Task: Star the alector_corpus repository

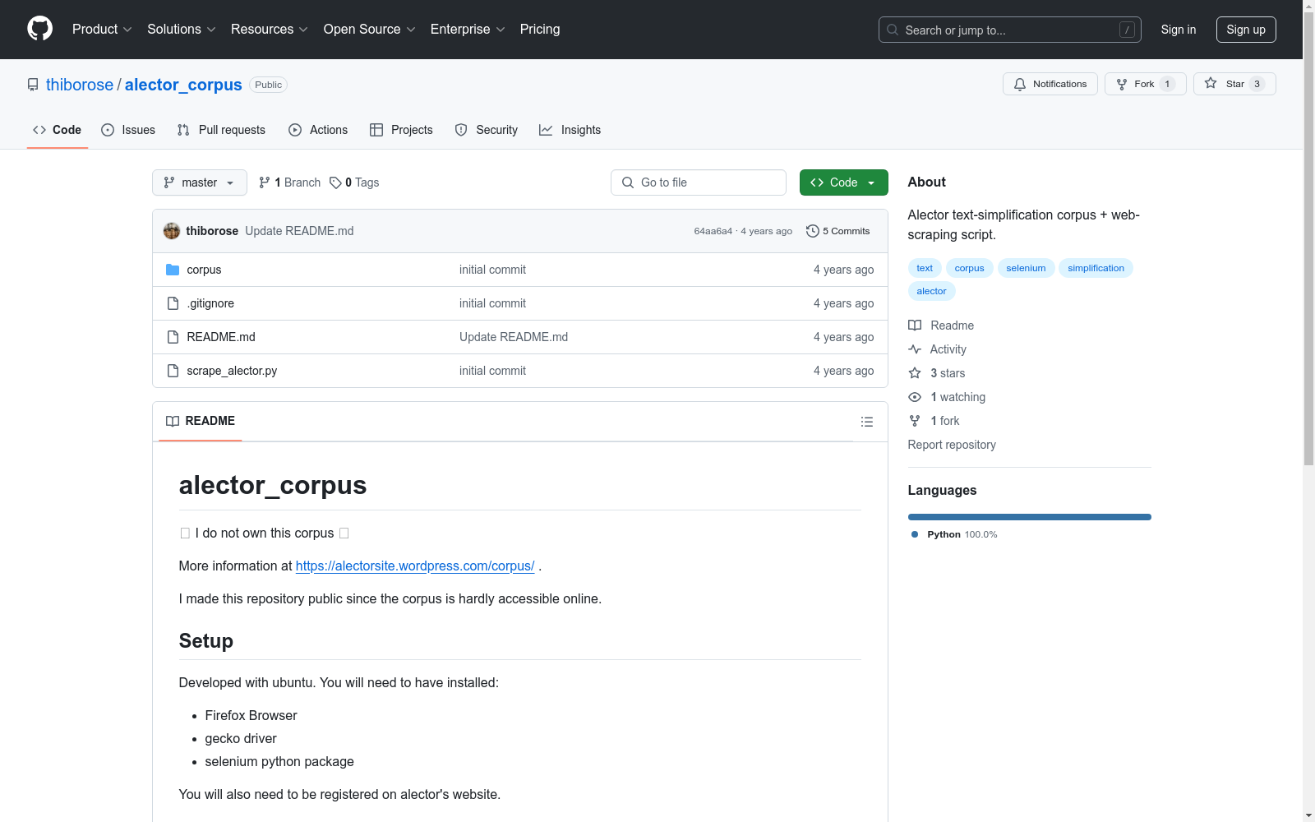Action: [x=1234, y=84]
